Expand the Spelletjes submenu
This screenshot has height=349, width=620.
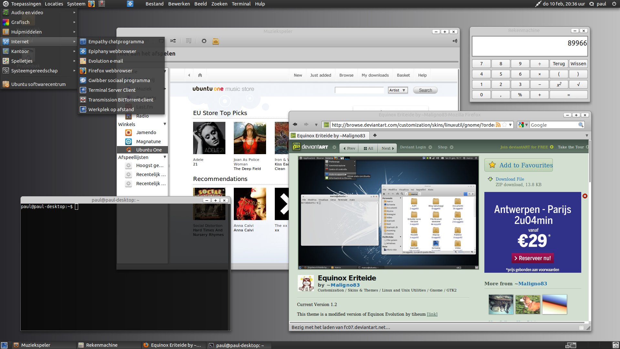click(x=39, y=61)
